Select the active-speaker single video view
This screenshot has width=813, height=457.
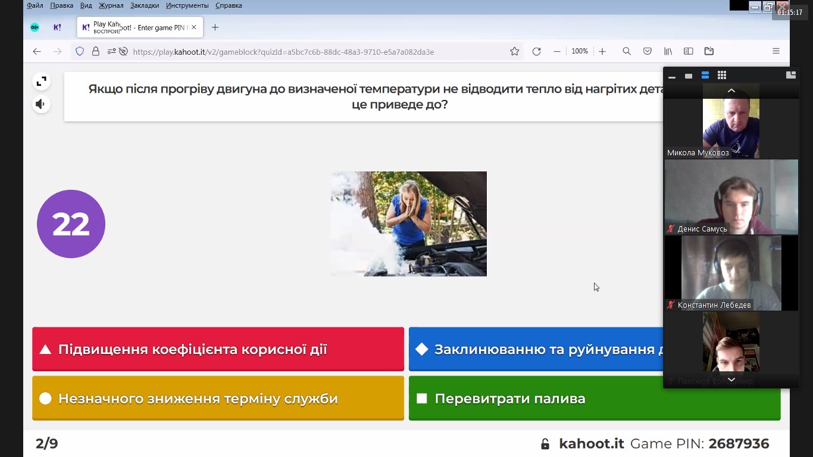coord(689,76)
